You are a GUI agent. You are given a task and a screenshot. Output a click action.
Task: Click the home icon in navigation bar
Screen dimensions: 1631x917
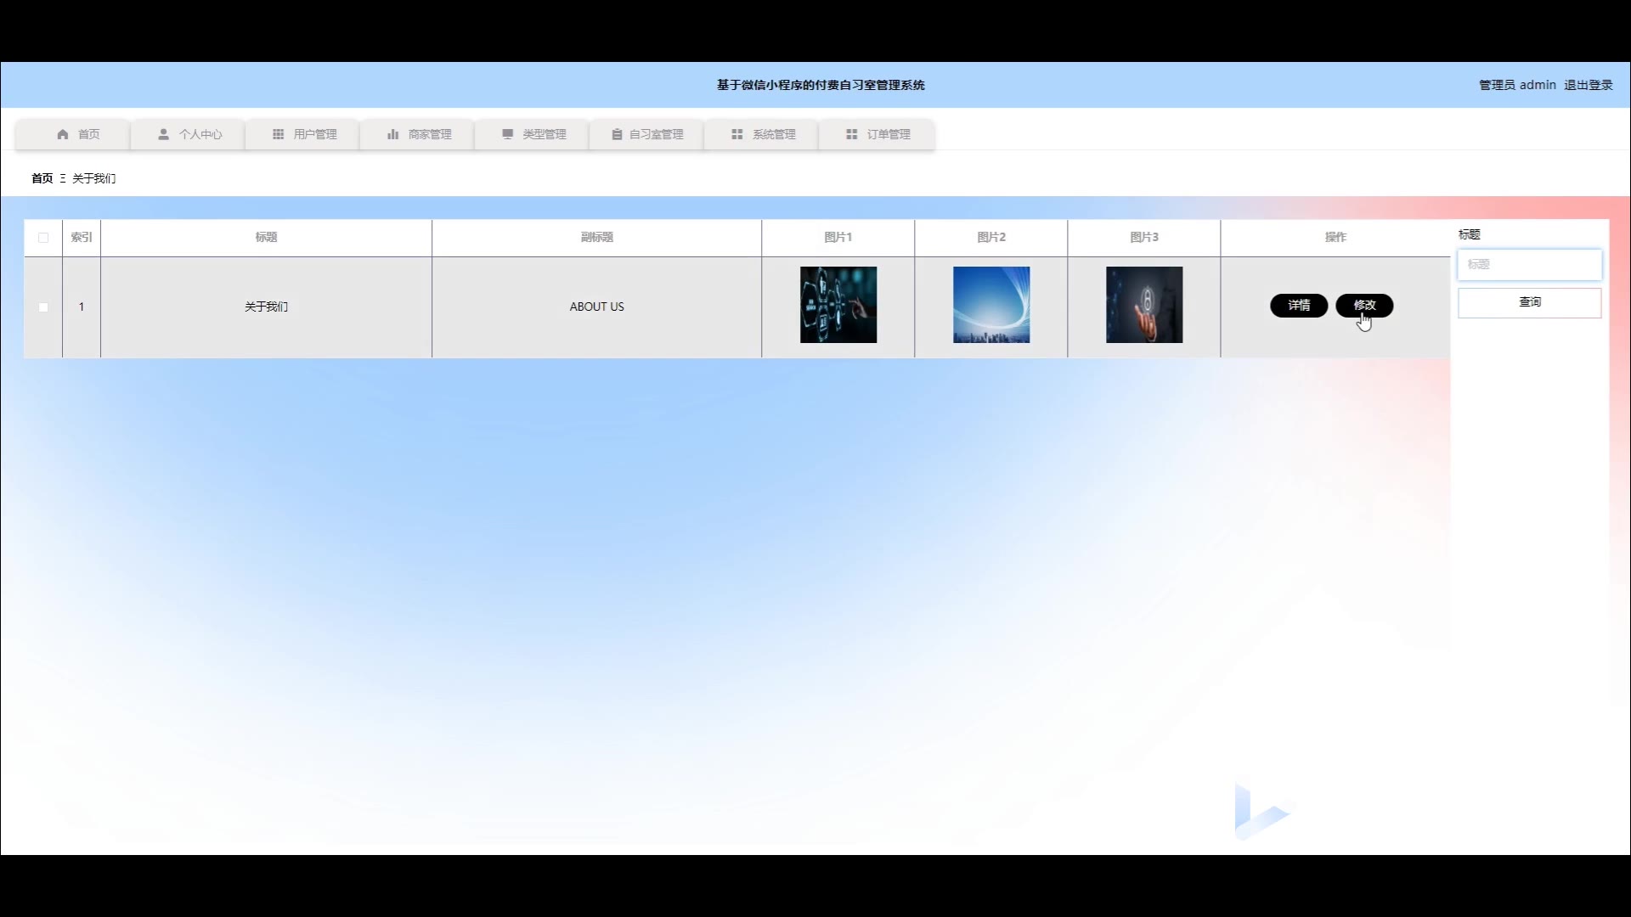[63, 134]
